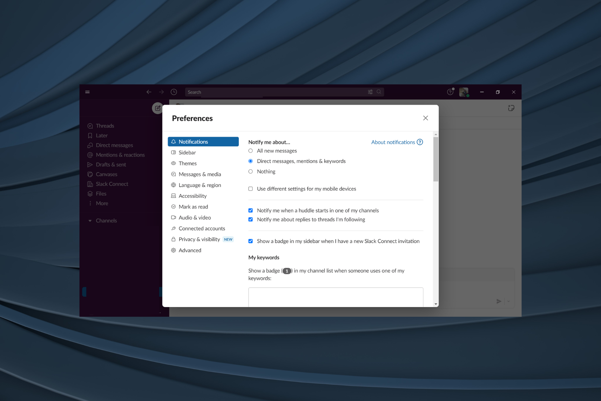The height and width of the screenshot is (401, 601).
Task: Click the compose new message icon
Action: point(157,108)
